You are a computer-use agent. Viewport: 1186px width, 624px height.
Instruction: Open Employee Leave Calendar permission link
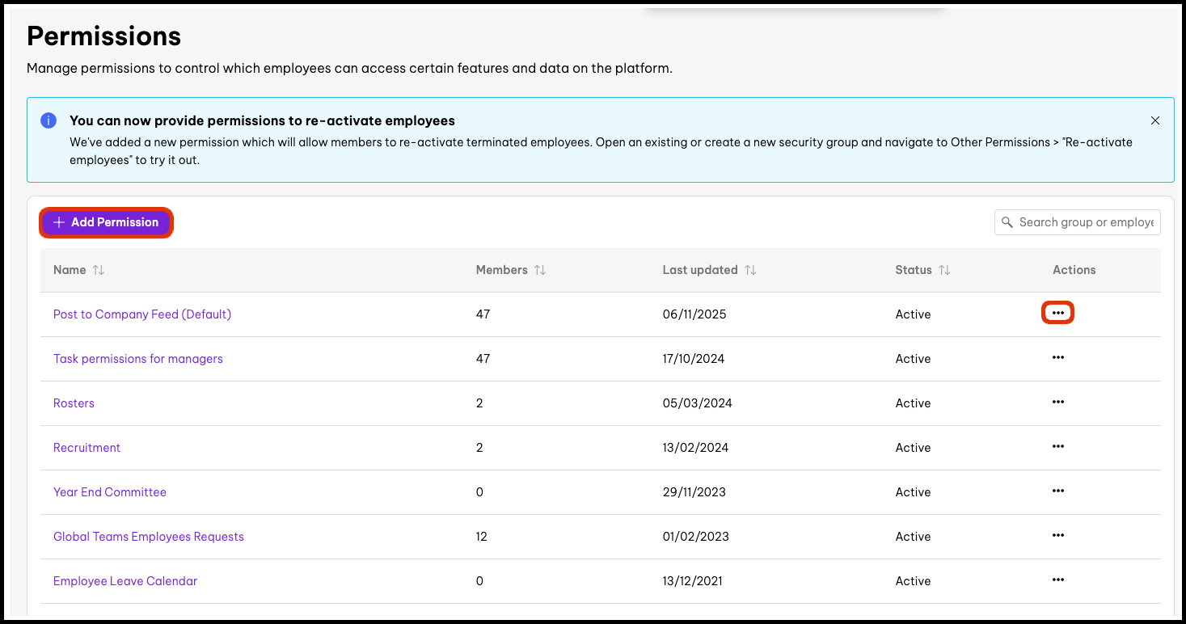point(125,581)
